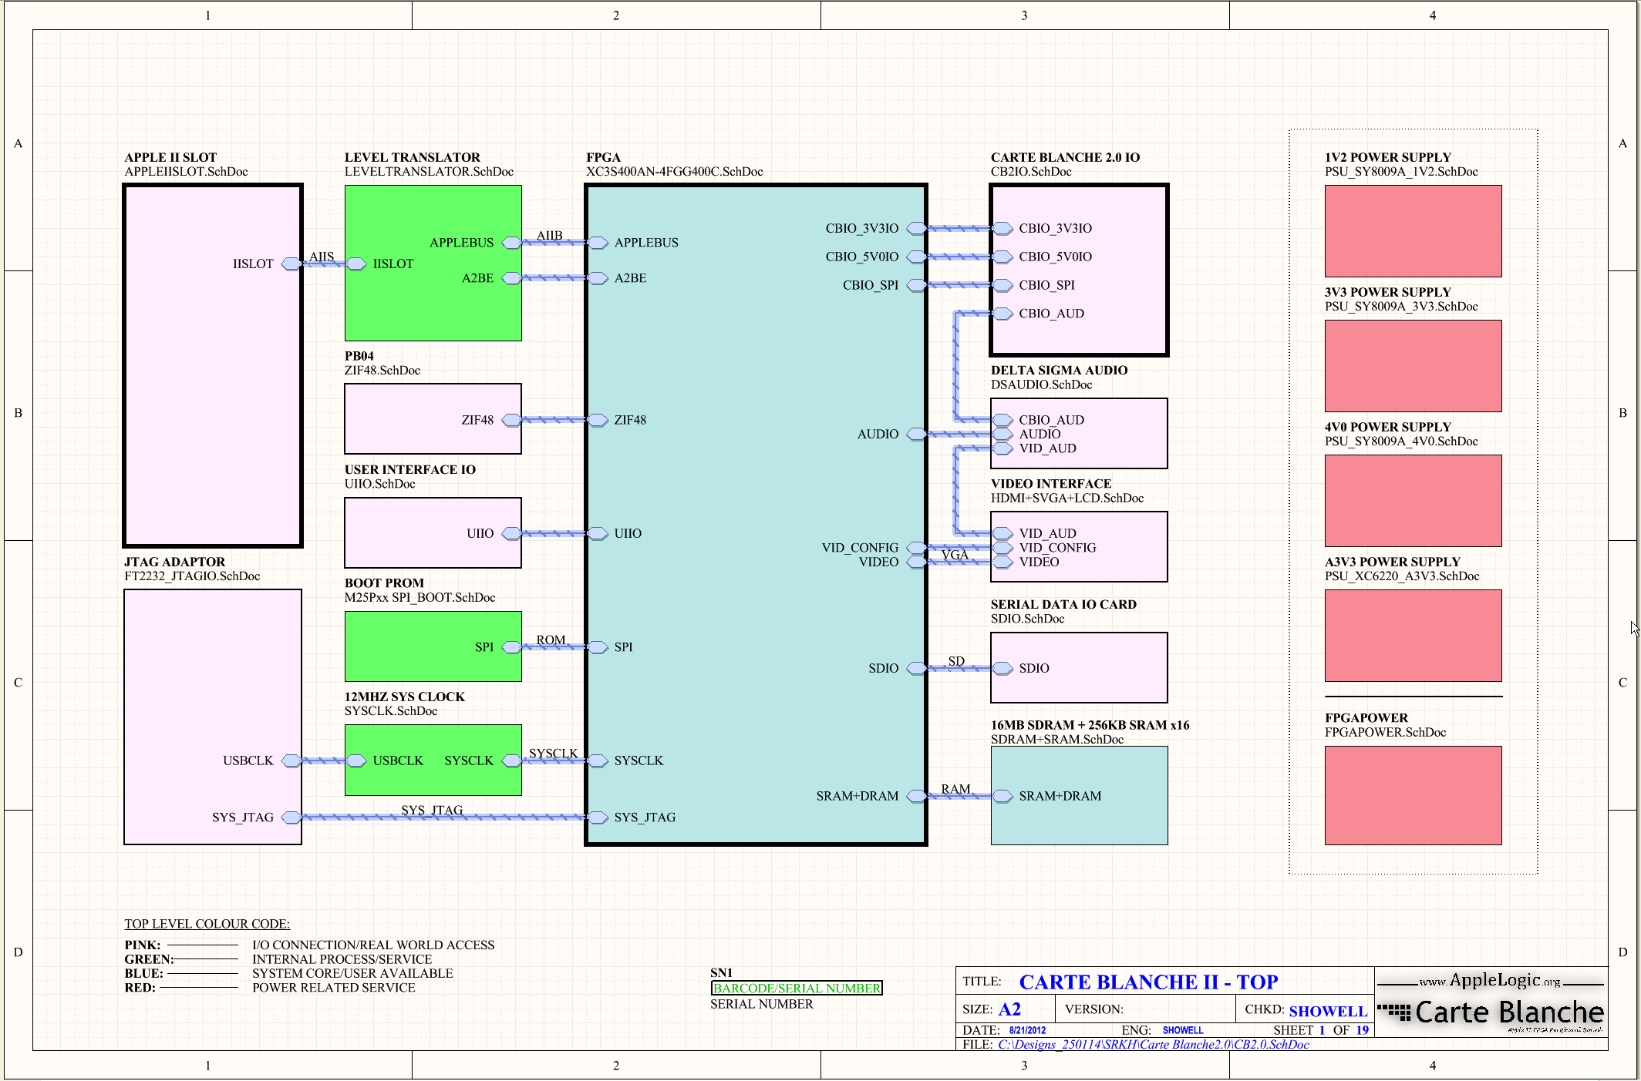Click the AIIS bus net label

(322, 257)
